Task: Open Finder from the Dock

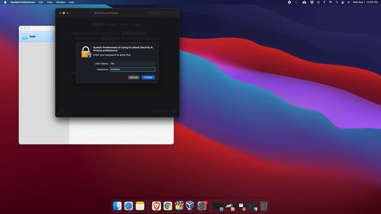Action: coord(117,206)
